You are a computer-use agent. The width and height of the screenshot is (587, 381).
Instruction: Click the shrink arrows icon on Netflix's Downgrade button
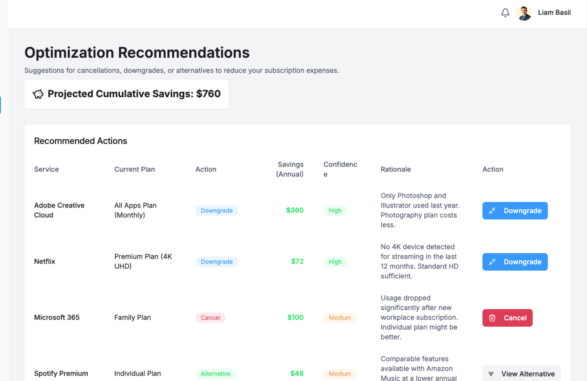(x=492, y=262)
